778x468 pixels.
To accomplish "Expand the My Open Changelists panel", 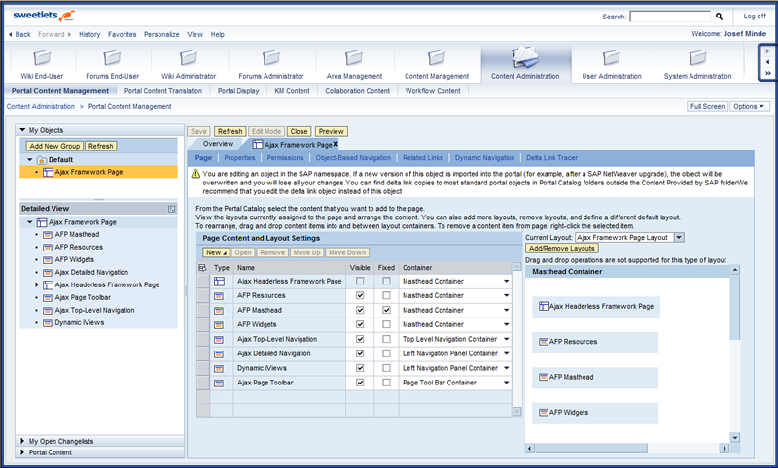I will click(22, 441).
